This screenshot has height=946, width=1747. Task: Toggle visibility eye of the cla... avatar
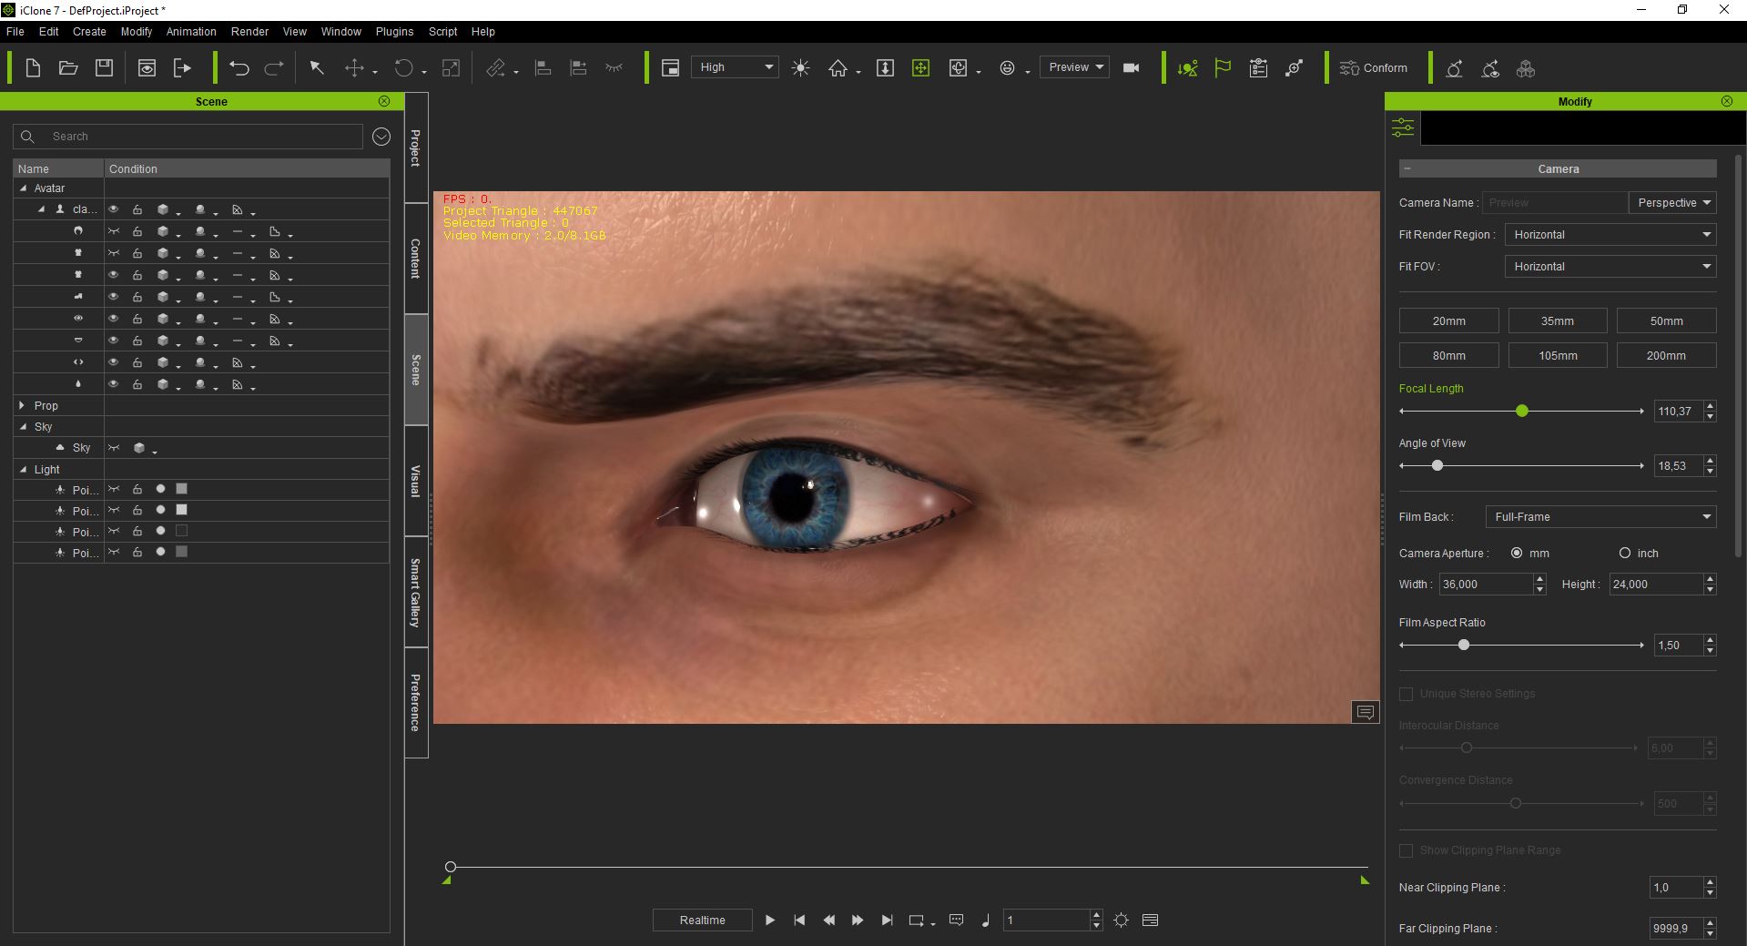pos(114,209)
